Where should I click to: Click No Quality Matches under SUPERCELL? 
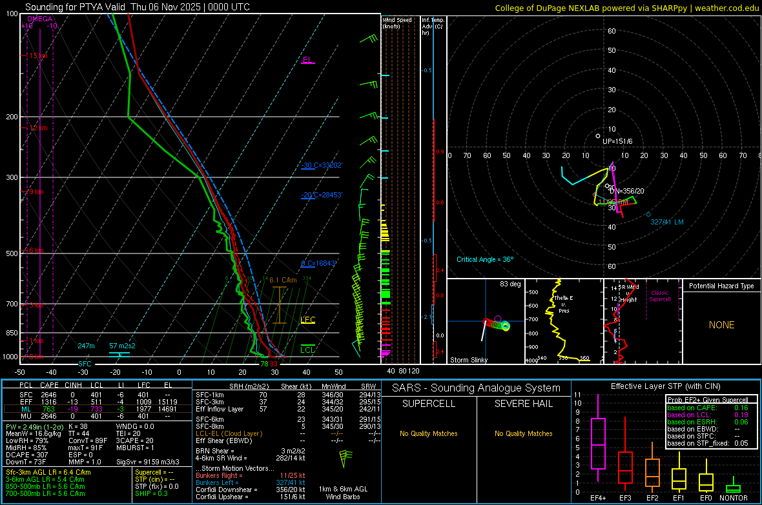click(x=429, y=433)
